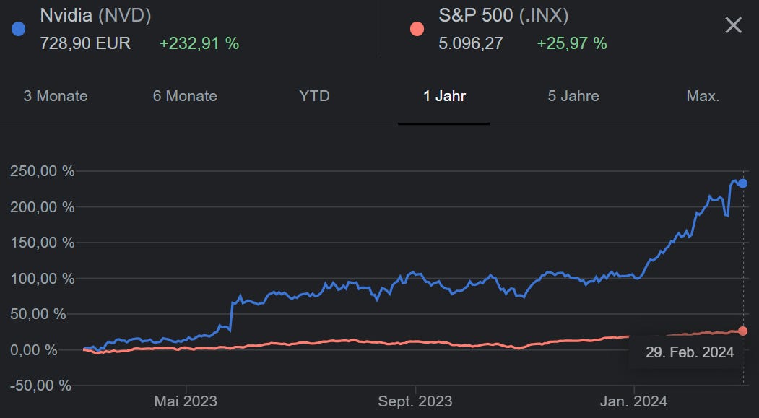Click the Nvidia (NVD) stock title
This screenshot has height=418, width=759.
(x=95, y=15)
